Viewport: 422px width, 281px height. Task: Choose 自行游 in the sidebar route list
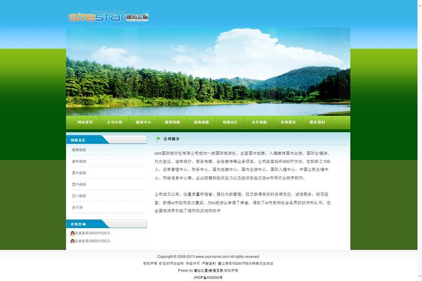[x=78, y=207]
